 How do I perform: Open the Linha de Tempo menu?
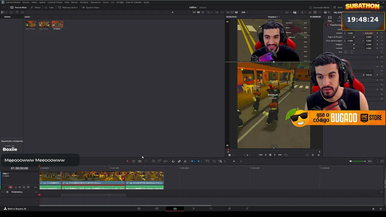tap(55, 2)
